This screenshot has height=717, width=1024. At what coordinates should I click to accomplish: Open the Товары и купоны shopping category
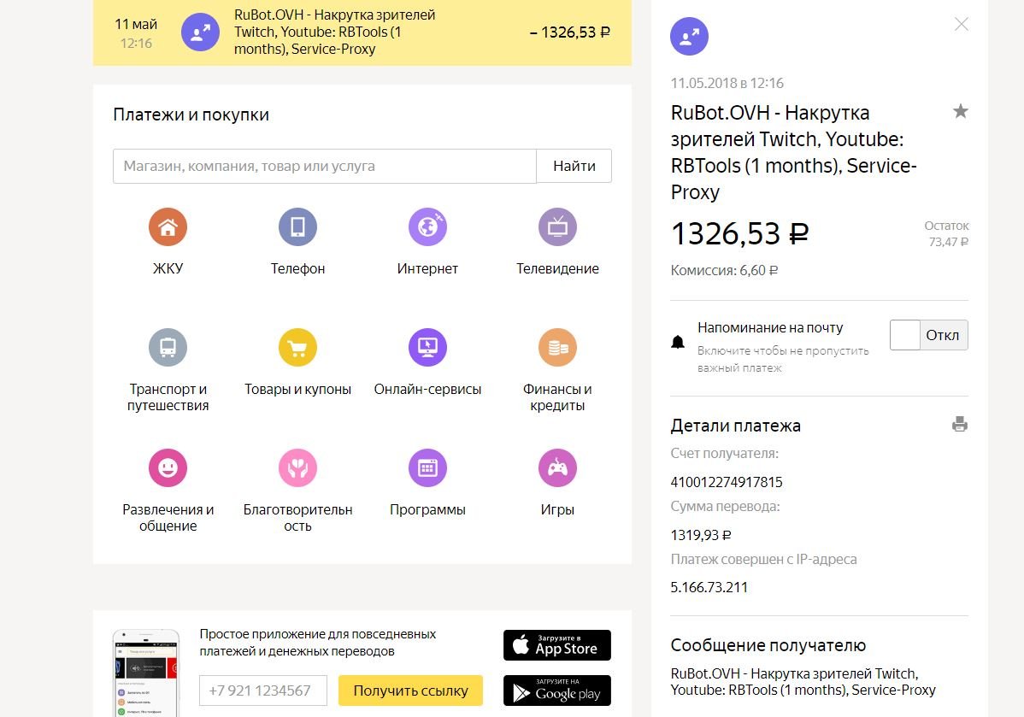pos(297,348)
